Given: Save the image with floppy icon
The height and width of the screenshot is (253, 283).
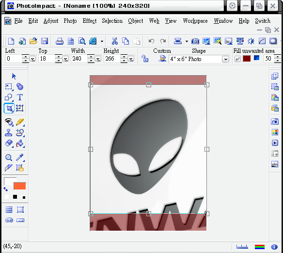Looking at the screenshot, I should pyautogui.click(x=45, y=41).
